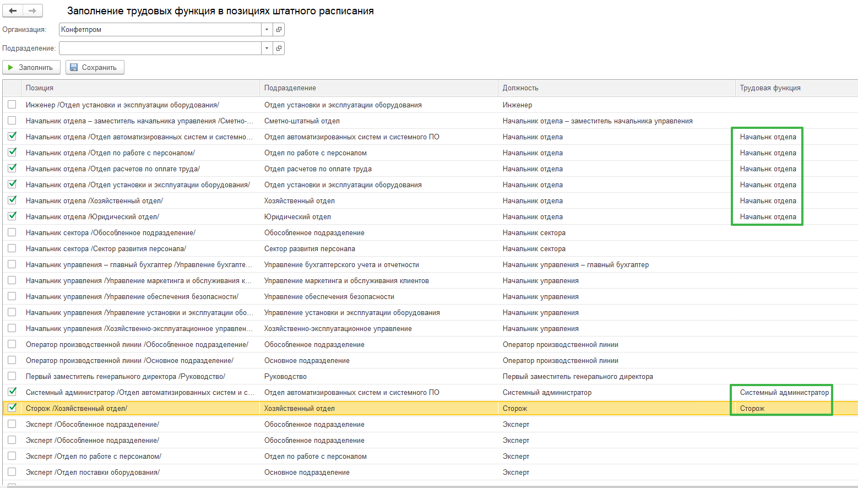The height and width of the screenshot is (488, 858).
Task: Check Начальник сектора /Сектор развития персонала checkbox
Action: click(x=12, y=248)
